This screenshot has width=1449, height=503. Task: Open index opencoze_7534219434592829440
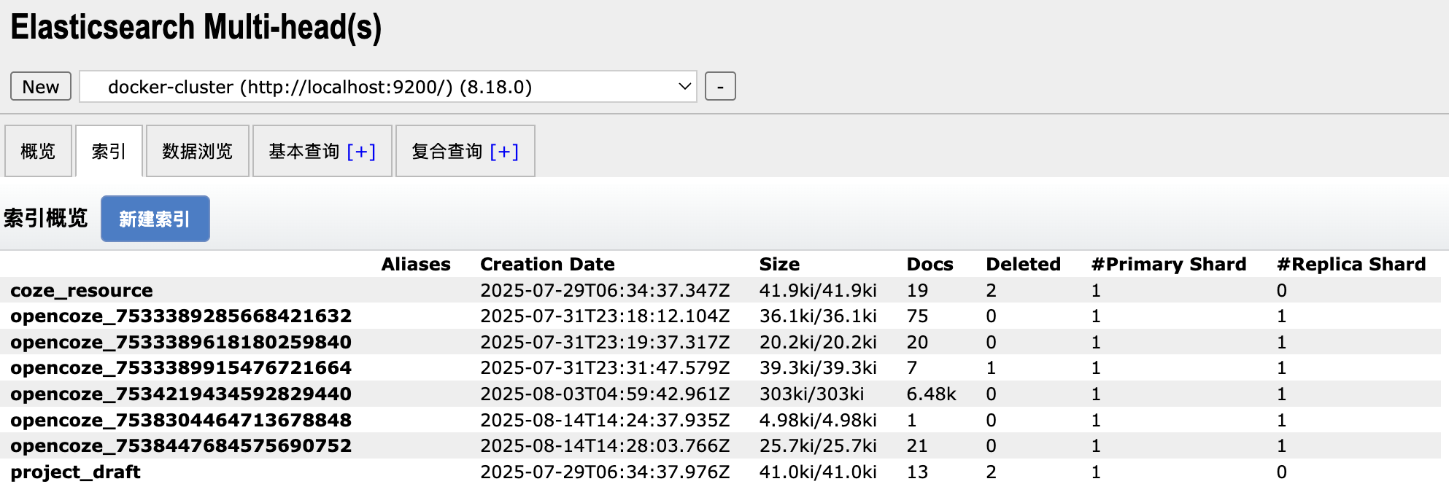pos(181,394)
